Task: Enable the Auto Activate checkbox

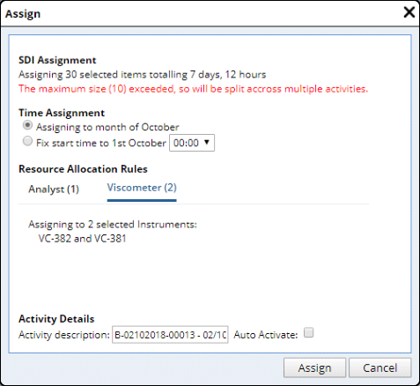Action: (x=308, y=333)
